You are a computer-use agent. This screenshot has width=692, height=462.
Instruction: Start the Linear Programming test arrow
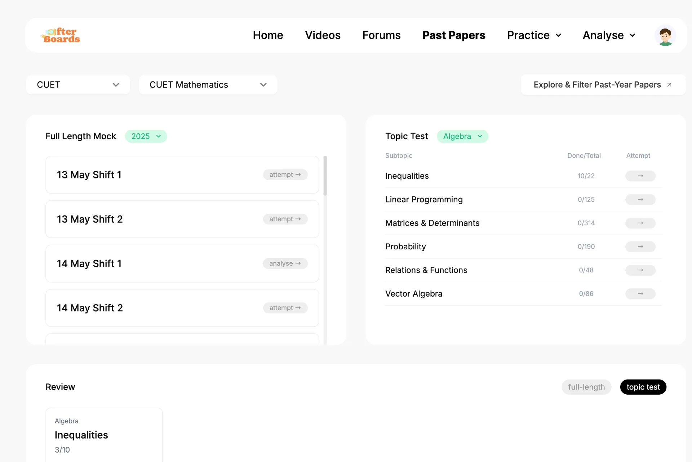640,199
